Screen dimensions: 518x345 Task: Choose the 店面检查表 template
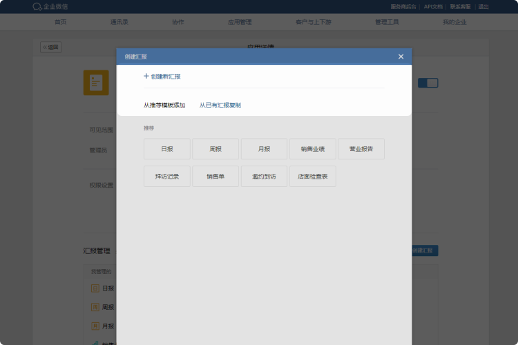(312, 177)
